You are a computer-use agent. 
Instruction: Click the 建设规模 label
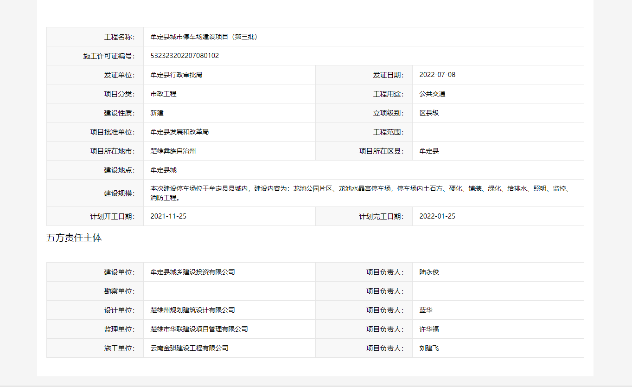click(119, 193)
